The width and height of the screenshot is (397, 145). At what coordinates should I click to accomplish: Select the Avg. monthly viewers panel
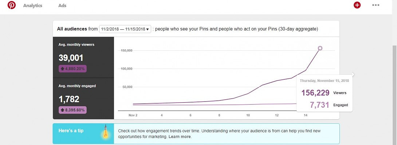[x=83, y=57]
